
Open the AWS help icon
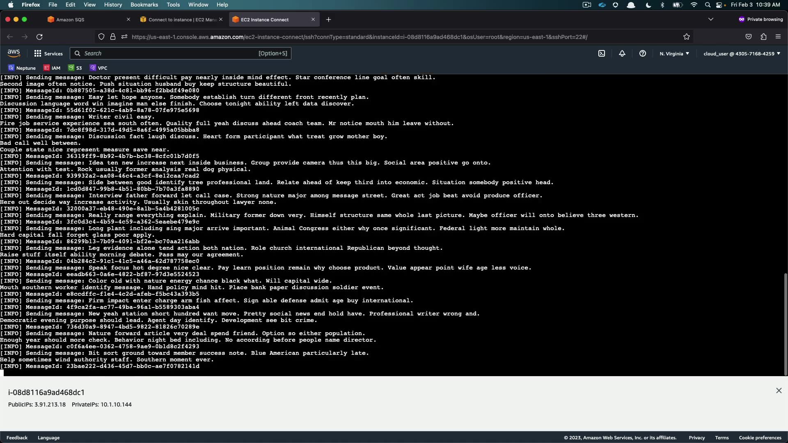(643, 53)
